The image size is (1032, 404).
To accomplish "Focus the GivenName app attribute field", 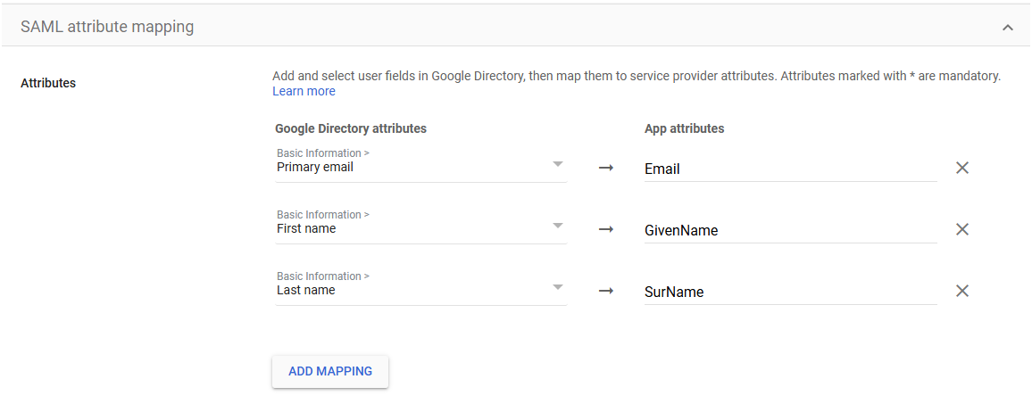I will [x=790, y=230].
